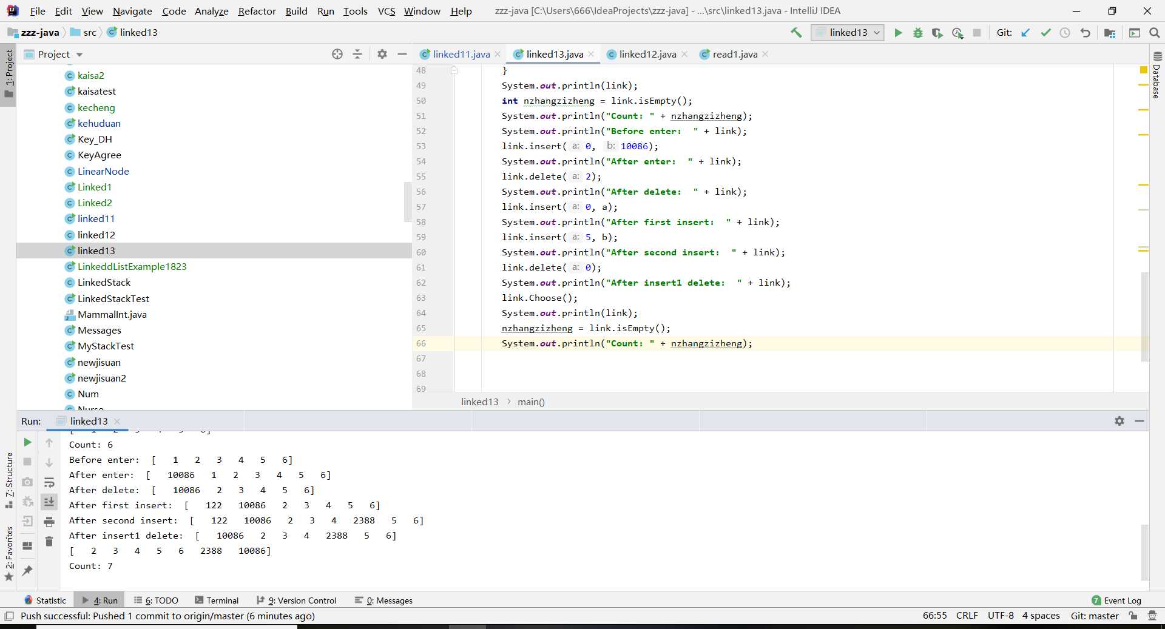1165x629 pixels.
Task: Close the linked13.java tab
Action: click(x=591, y=54)
